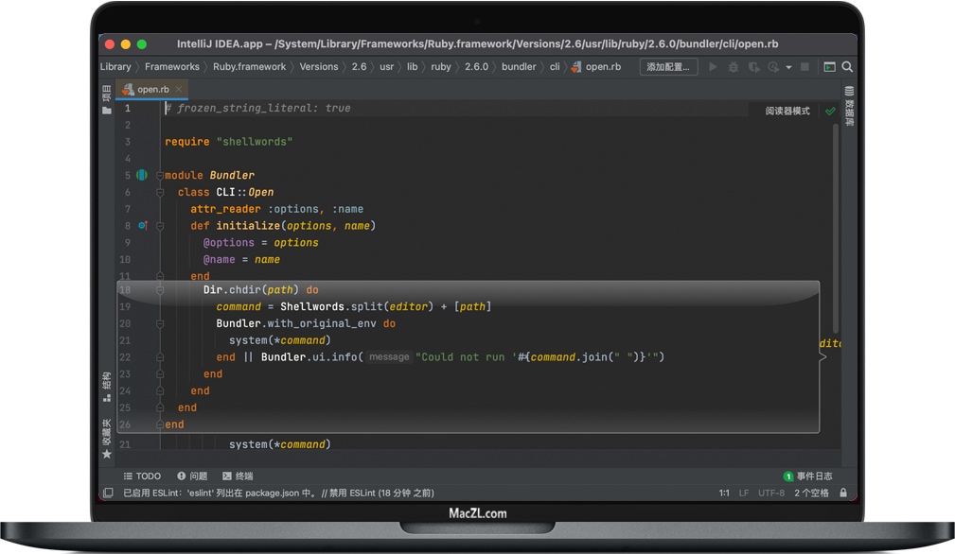Open search with the magnifier icon
Screen dimensions: 955x554
coord(847,66)
